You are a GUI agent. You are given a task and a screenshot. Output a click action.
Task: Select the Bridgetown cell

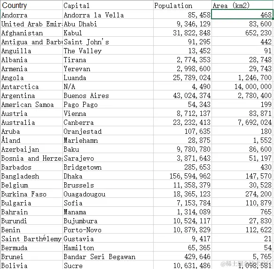click(x=108, y=166)
